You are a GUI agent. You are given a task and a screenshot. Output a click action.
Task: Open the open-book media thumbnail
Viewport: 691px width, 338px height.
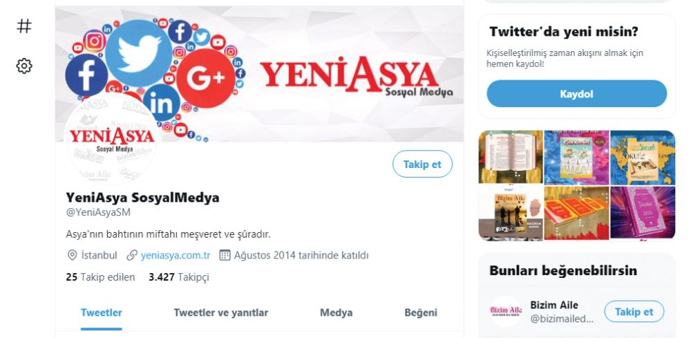tap(511, 157)
